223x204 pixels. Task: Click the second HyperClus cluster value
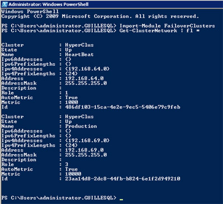coord(79,116)
